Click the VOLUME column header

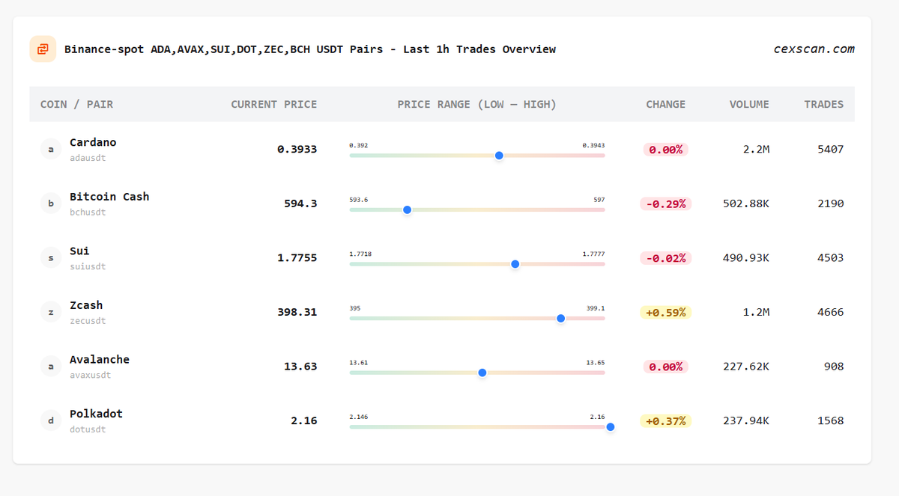[x=749, y=104]
